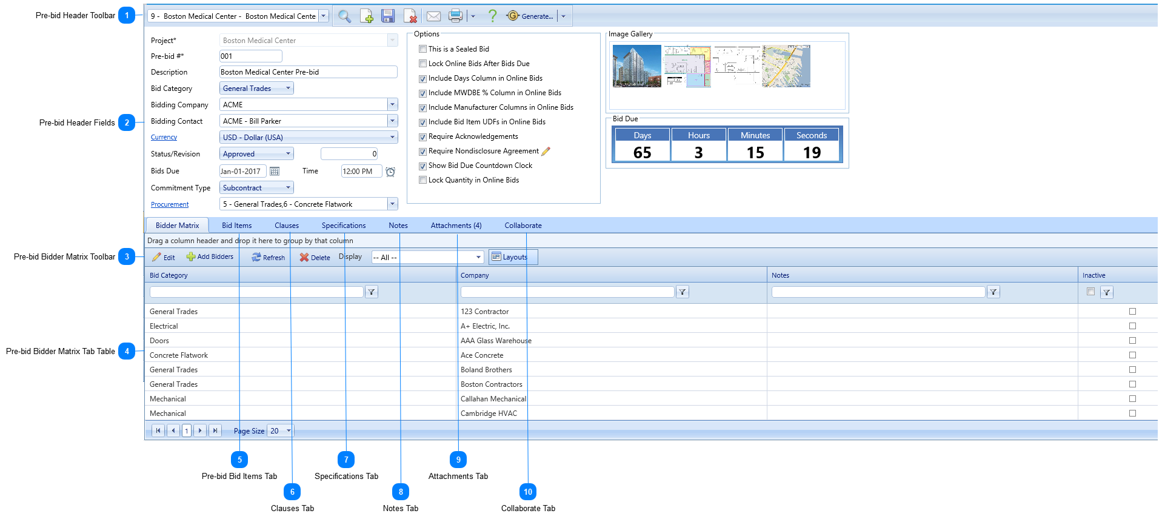Switch to the Bid Items tab

pos(236,226)
